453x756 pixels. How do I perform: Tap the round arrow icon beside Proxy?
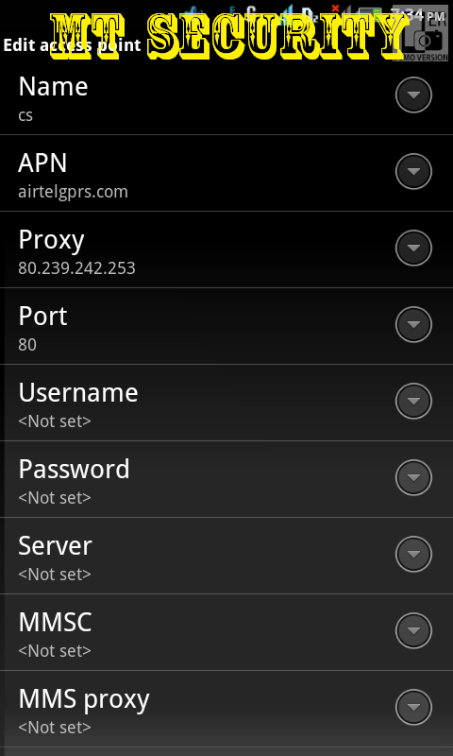pyautogui.click(x=413, y=248)
